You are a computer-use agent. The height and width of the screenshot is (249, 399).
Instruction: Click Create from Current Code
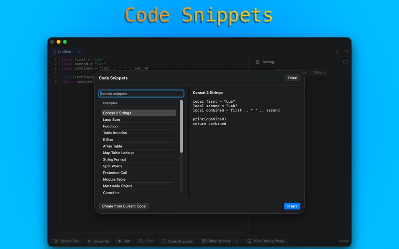(123, 206)
